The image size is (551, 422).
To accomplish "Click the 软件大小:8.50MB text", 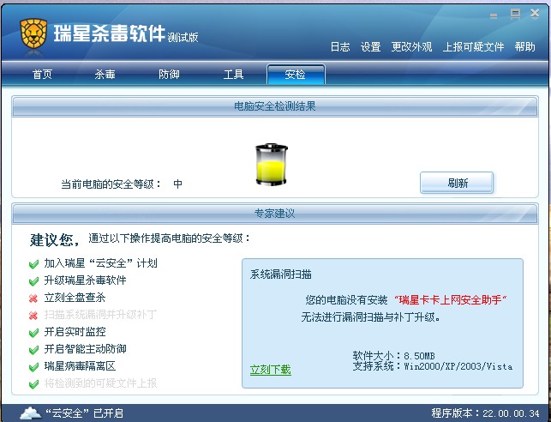I will click(x=393, y=356).
